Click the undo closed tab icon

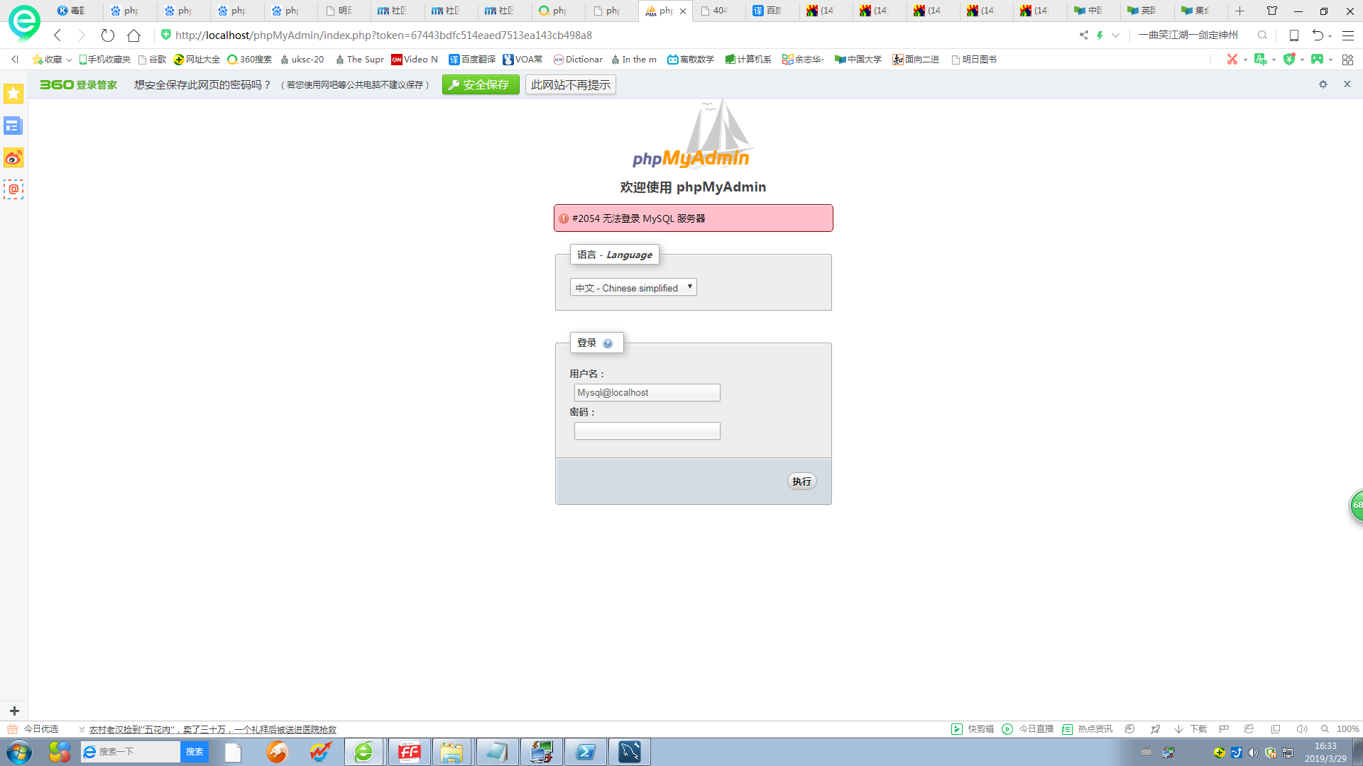[1318, 35]
